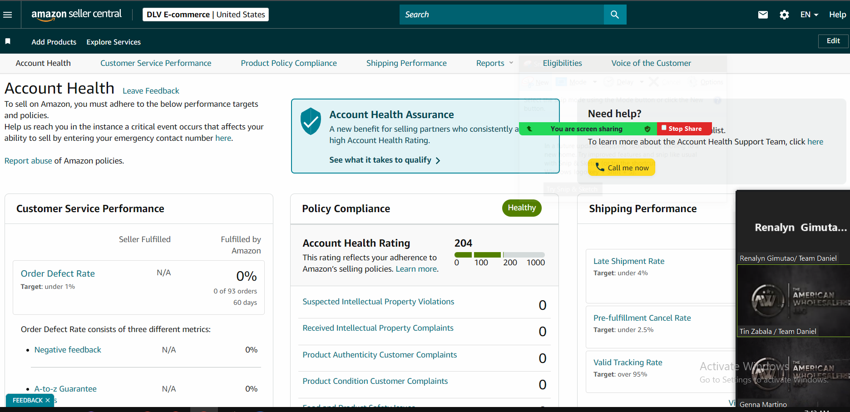
Task: Click the Account Health Rating progress bar
Action: click(499, 255)
